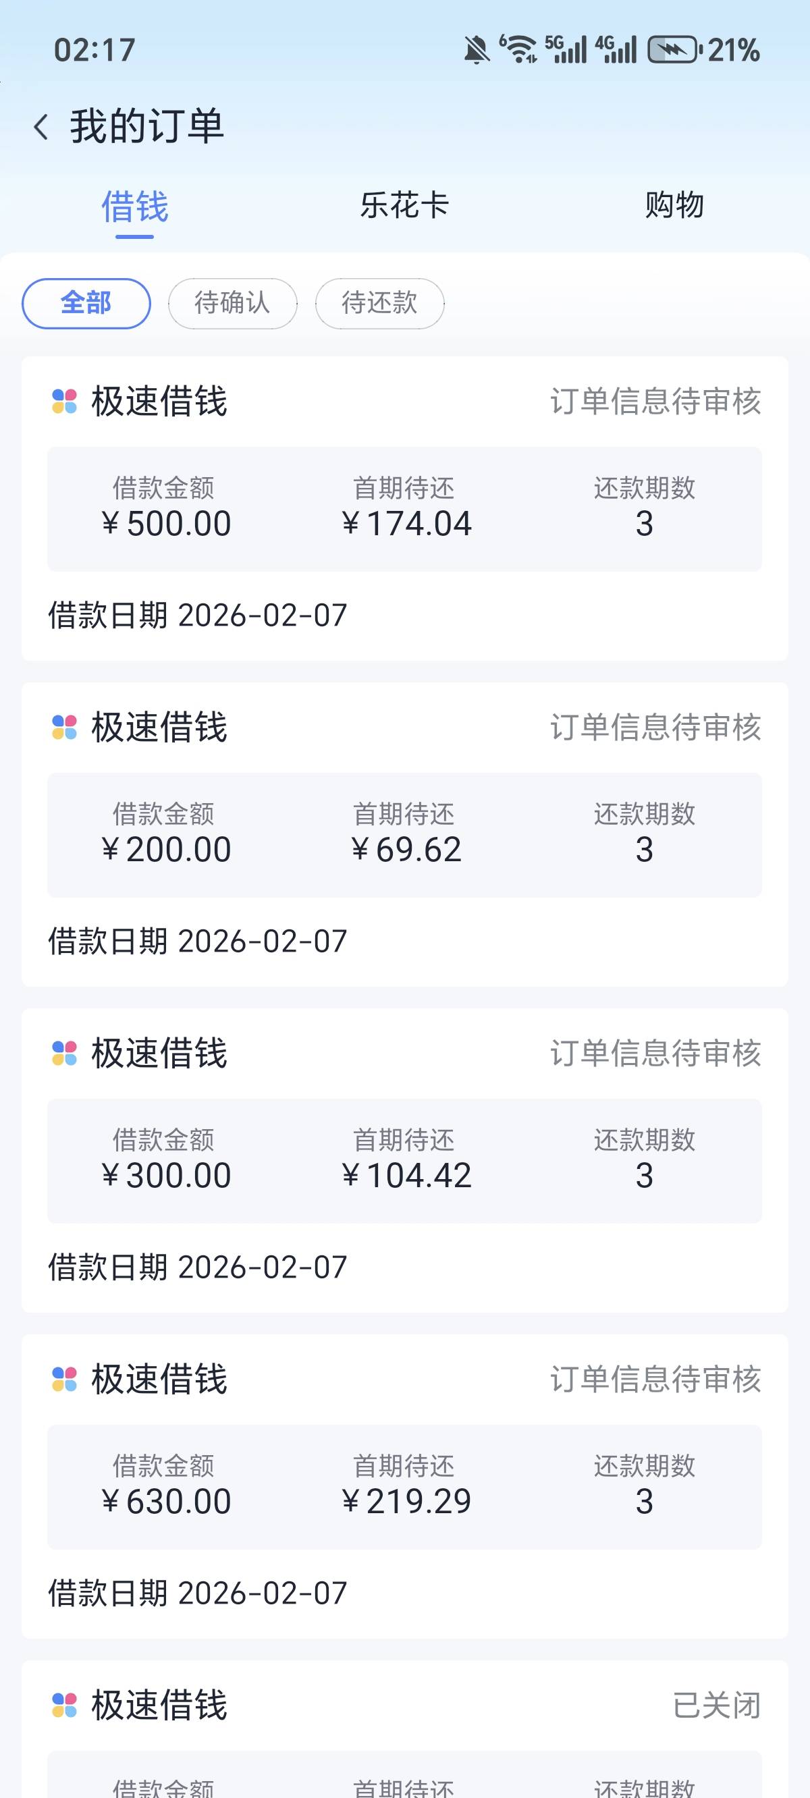This screenshot has width=810, height=1798.
Task: Tap the colorful logo of the 已关闭 order
Action: coord(64,1705)
